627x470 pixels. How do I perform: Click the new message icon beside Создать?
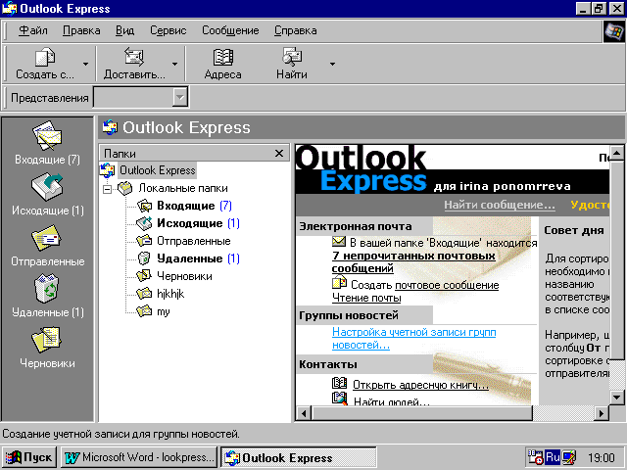click(339, 283)
